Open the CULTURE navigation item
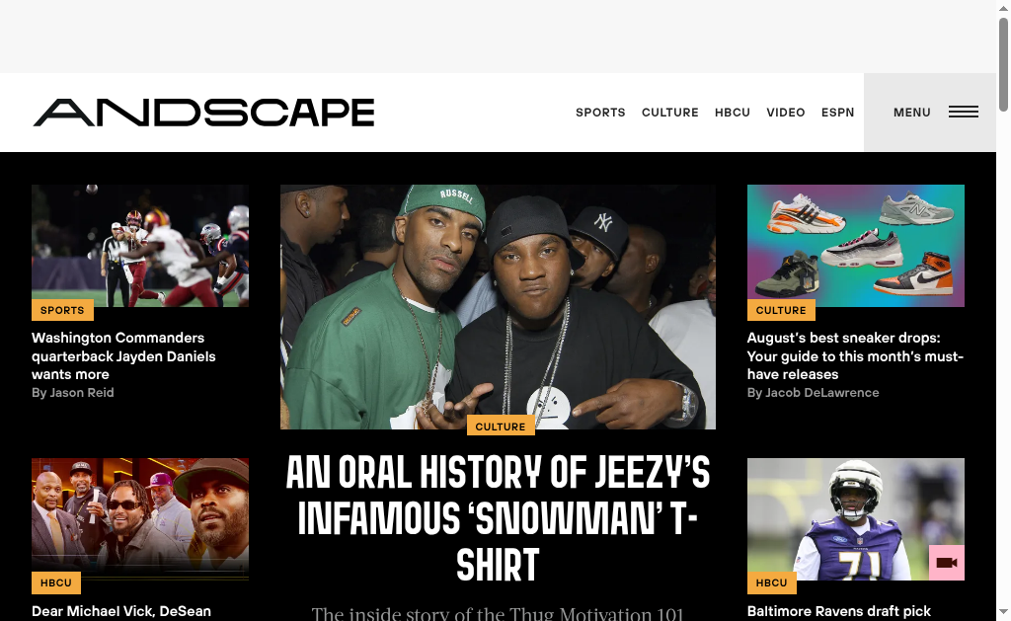Image resolution: width=1011 pixels, height=621 pixels. tap(670, 113)
